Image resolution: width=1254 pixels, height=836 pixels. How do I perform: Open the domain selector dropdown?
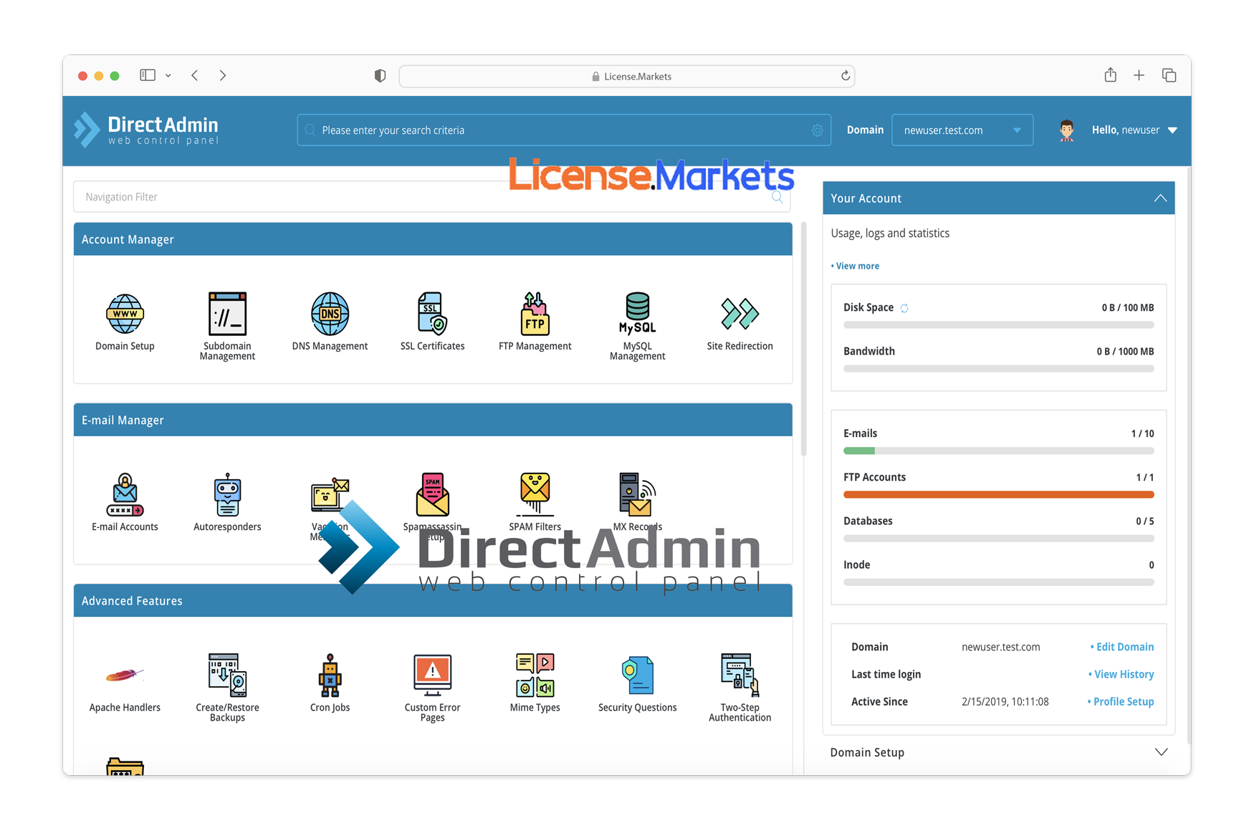click(962, 130)
